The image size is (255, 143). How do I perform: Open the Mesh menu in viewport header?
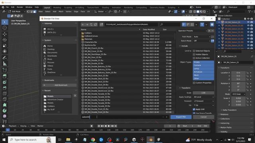coord(61,12)
